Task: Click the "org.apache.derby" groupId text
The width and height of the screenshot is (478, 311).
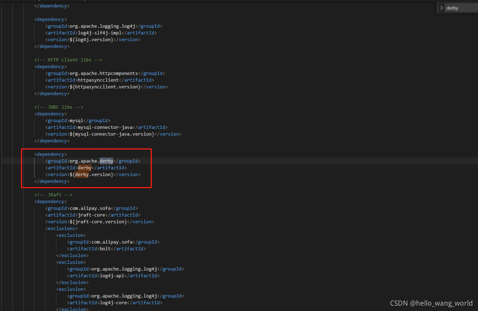Action: pos(91,161)
